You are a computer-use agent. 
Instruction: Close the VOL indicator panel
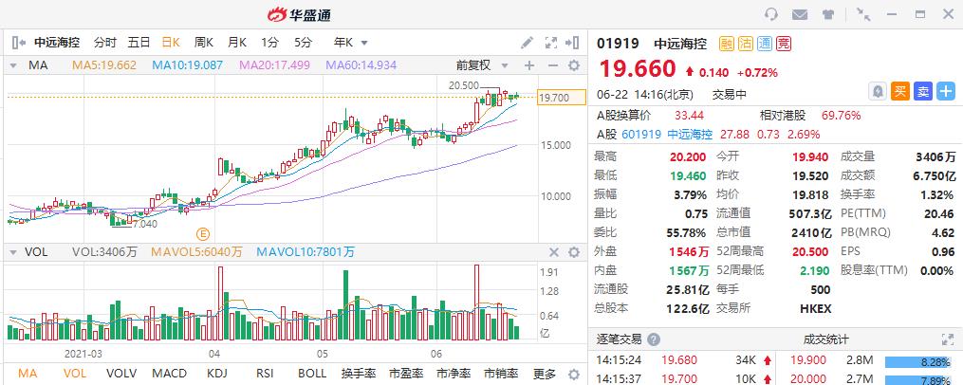coord(554,251)
